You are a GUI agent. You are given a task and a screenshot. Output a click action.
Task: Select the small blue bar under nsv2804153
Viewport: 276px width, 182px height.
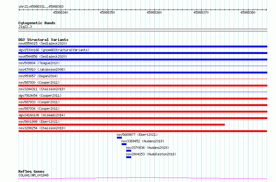point(129,157)
